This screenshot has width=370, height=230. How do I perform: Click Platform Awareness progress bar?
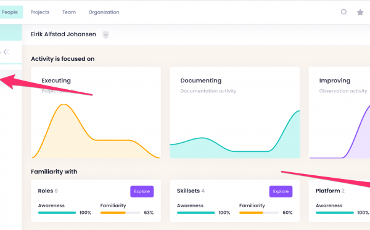pyautogui.click(x=335, y=213)
